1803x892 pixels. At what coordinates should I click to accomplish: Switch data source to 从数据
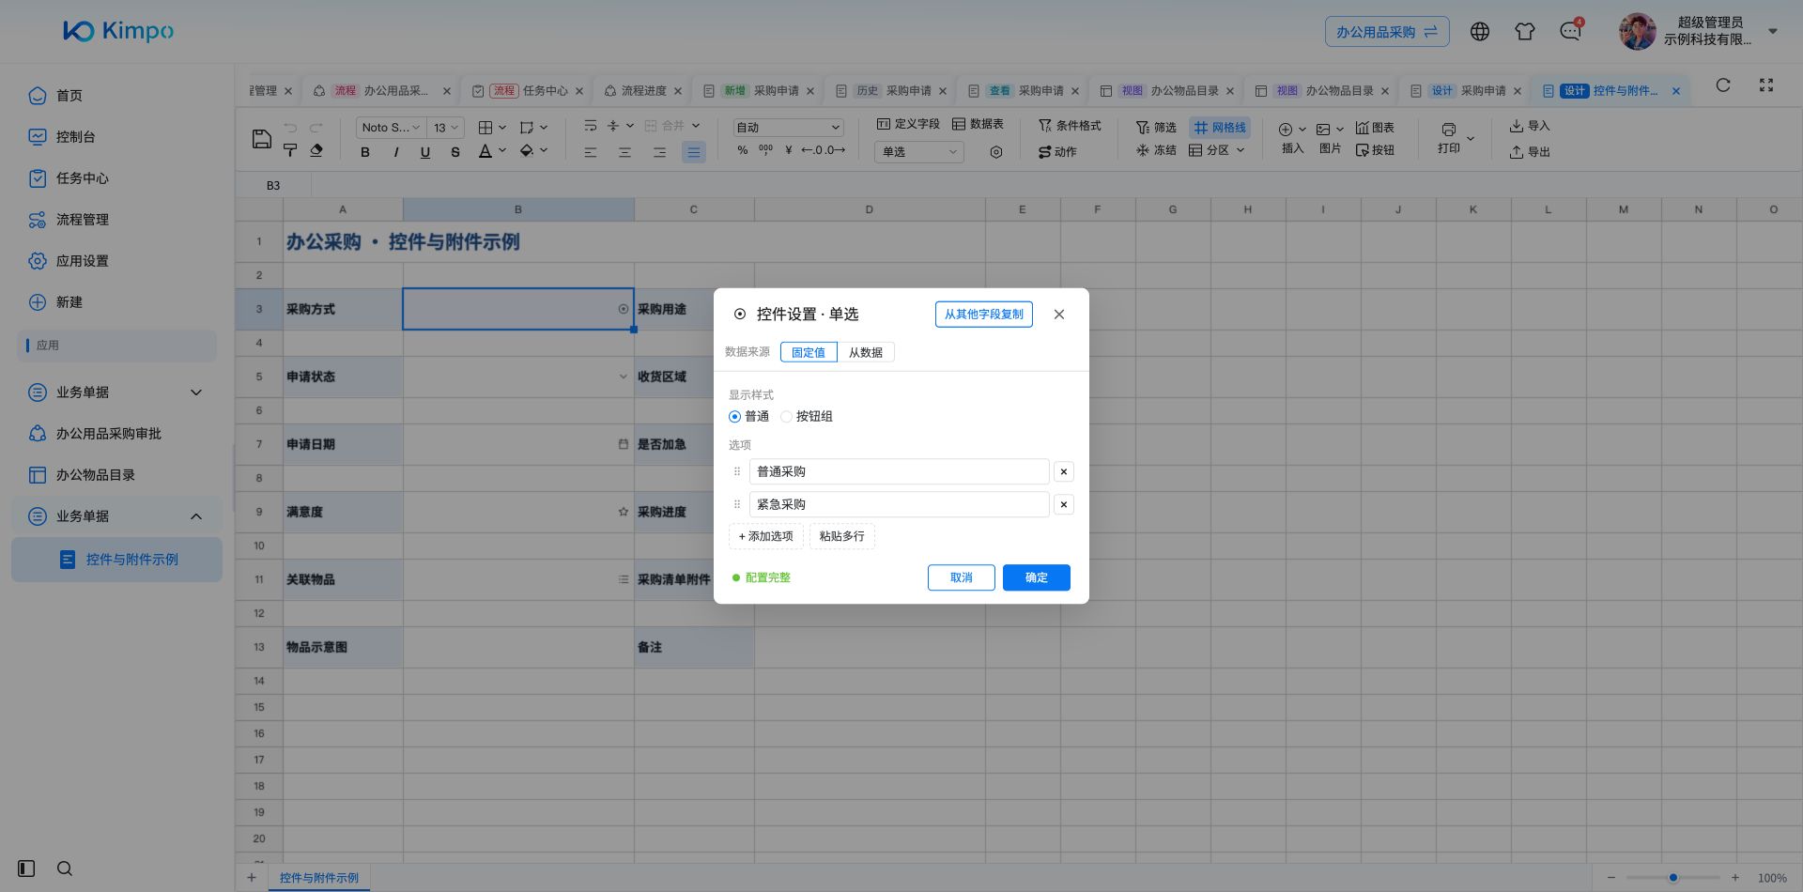click(x=866, y=352)
